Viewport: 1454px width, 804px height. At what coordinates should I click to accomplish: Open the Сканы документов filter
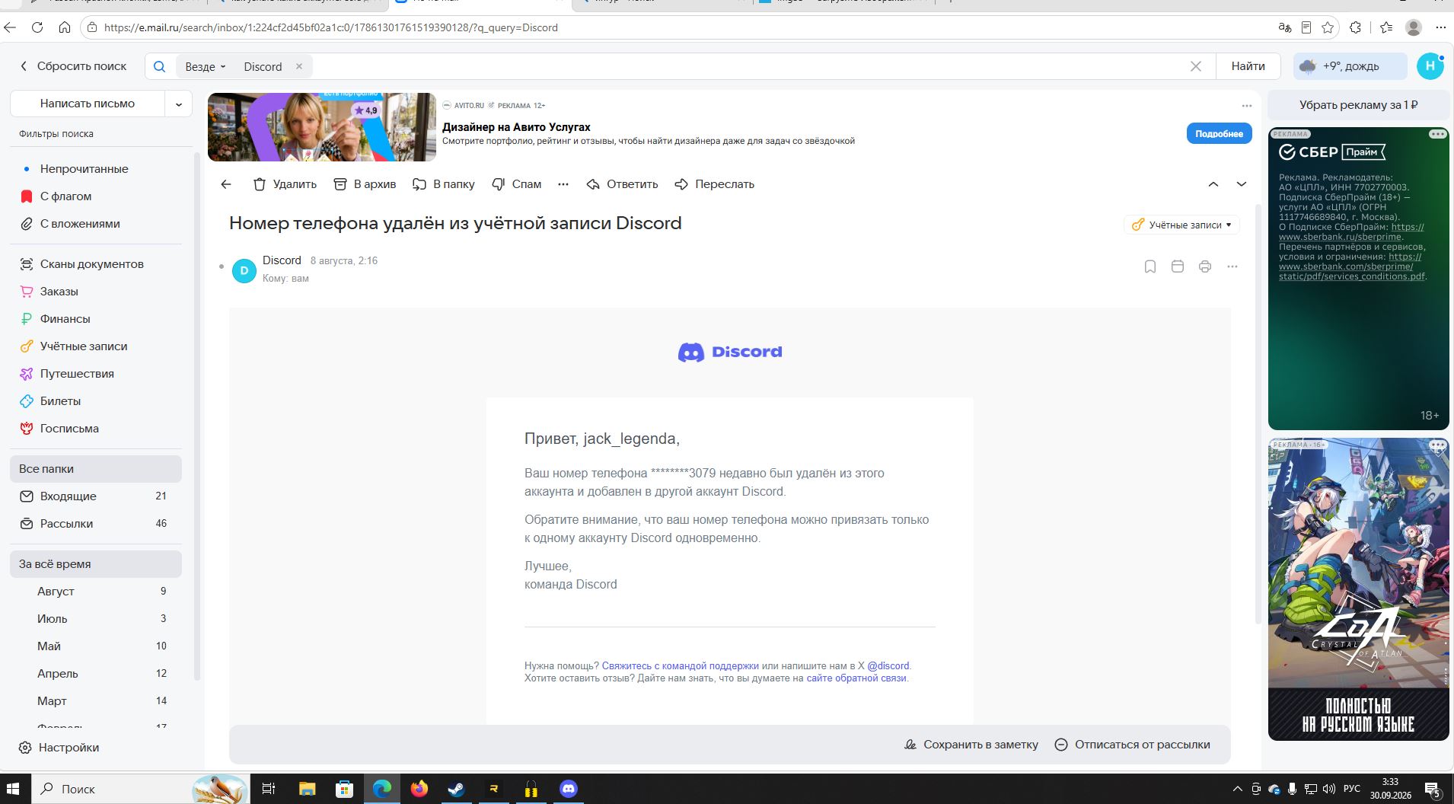(91, 264)
